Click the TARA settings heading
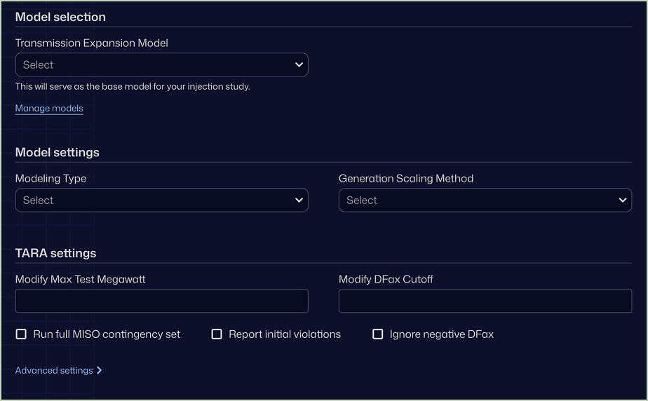 pyautogui.click(x=56, y=253)
